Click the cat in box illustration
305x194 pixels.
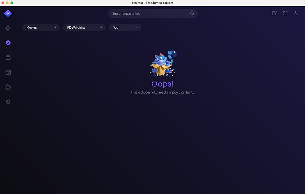coord(163,63)
